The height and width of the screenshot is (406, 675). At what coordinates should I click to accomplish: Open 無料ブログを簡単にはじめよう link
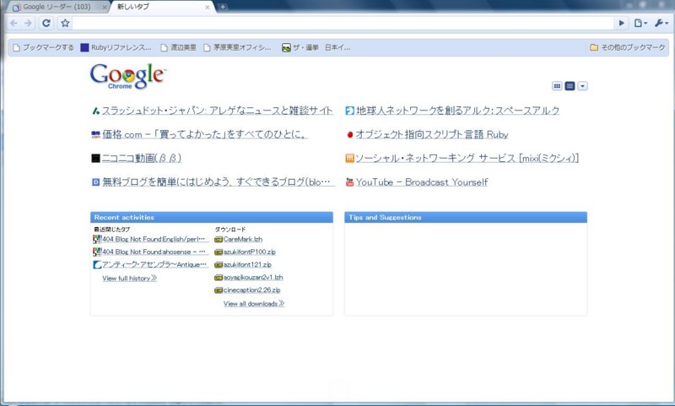pyautogui.click(x=218, y=182)
